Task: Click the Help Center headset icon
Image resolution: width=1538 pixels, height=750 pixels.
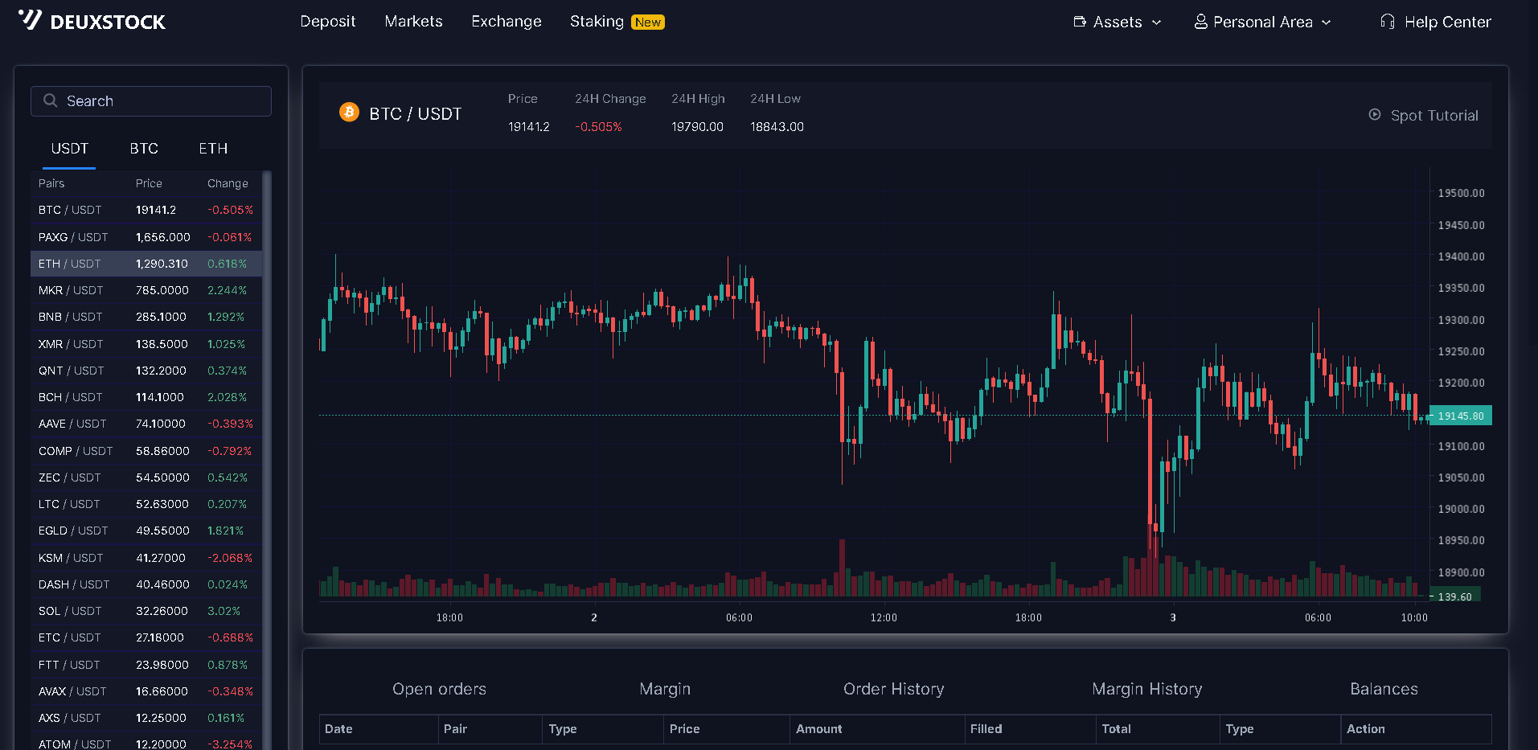Action: tap(1387, 22)
